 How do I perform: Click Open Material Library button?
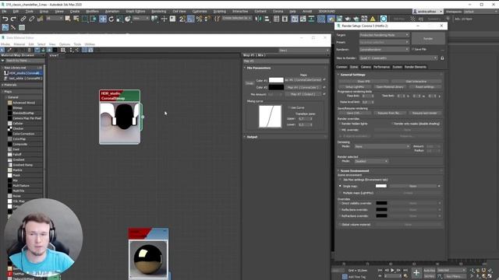pyautogui.click(x=390, y=86)
